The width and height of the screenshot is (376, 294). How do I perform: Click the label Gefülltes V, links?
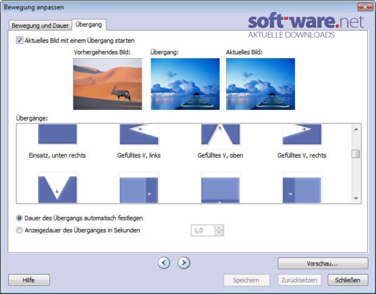[139, 155]
